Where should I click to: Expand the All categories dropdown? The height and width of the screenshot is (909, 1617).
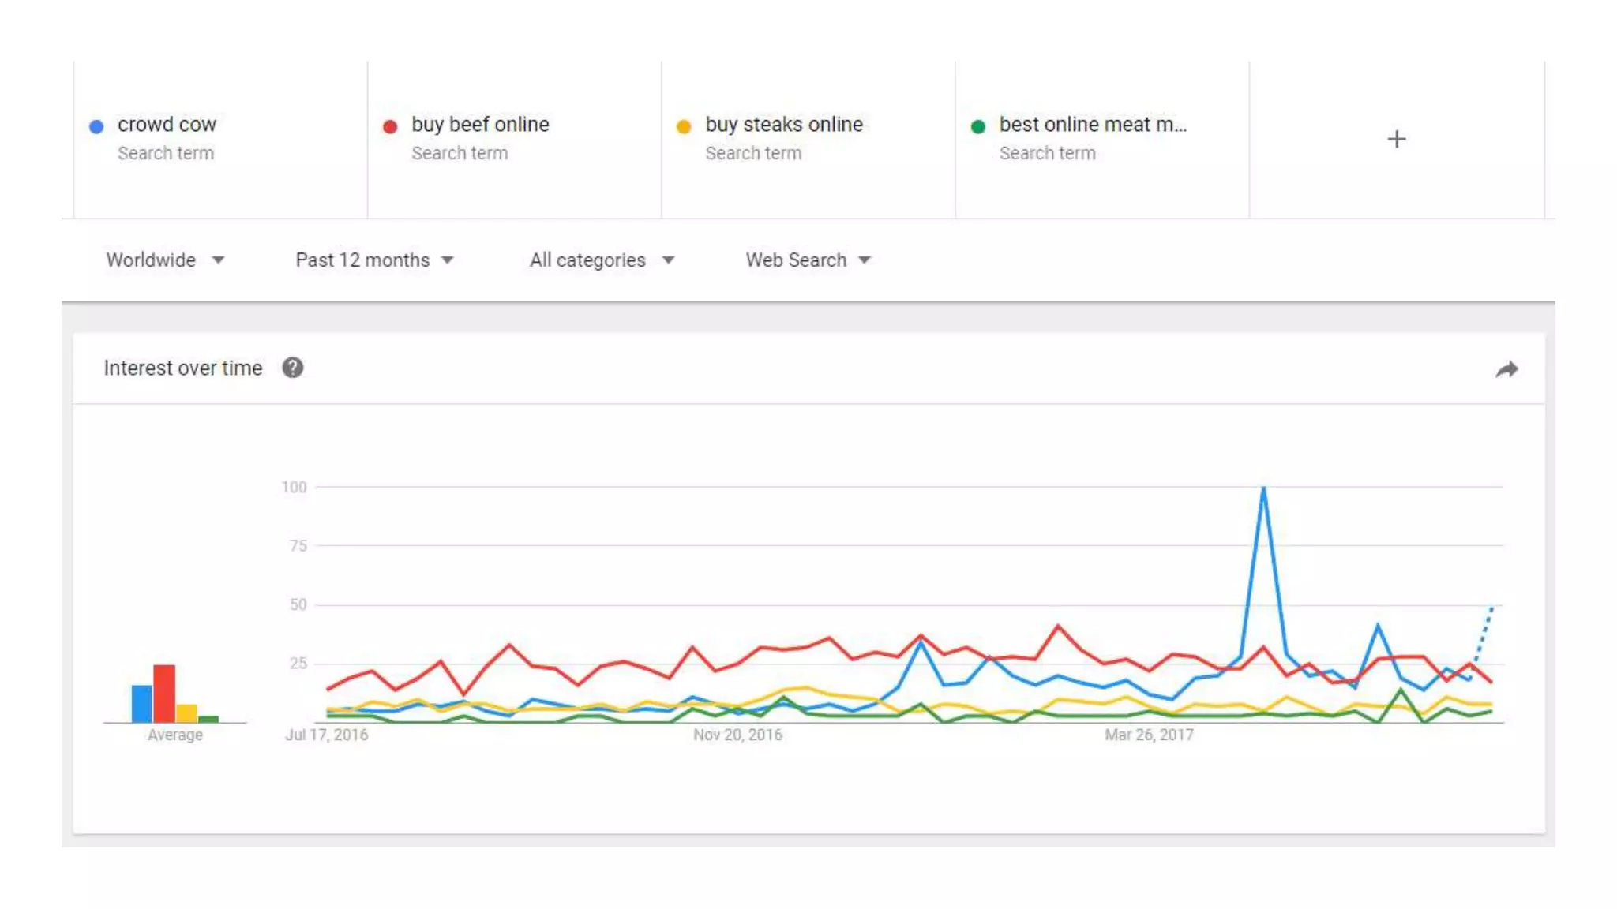[602, 260]
